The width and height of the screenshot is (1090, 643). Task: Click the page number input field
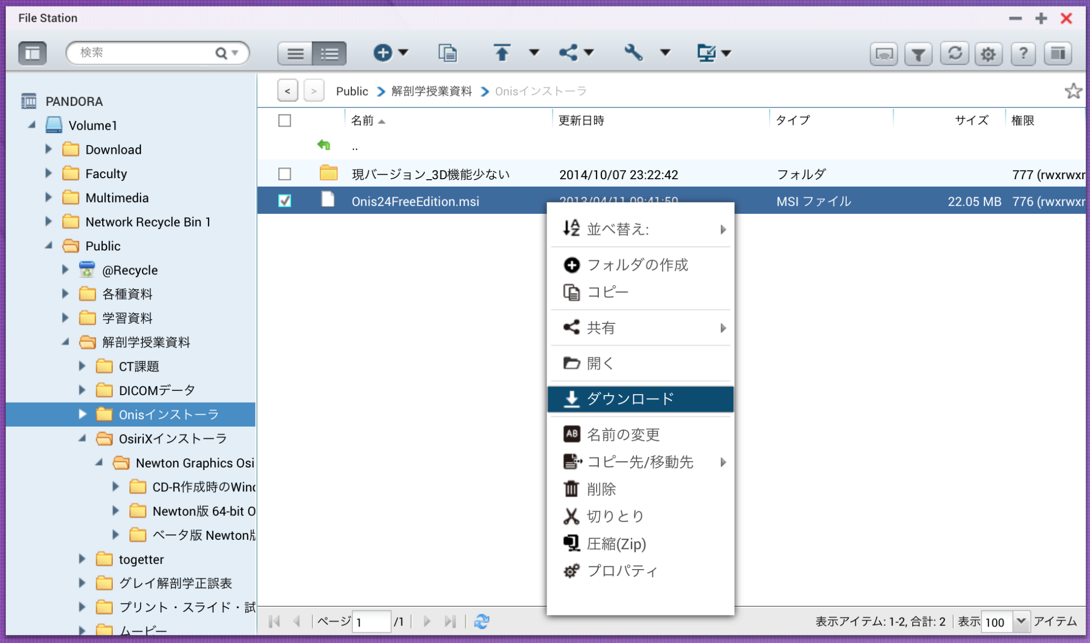click(x=371, y=622)
